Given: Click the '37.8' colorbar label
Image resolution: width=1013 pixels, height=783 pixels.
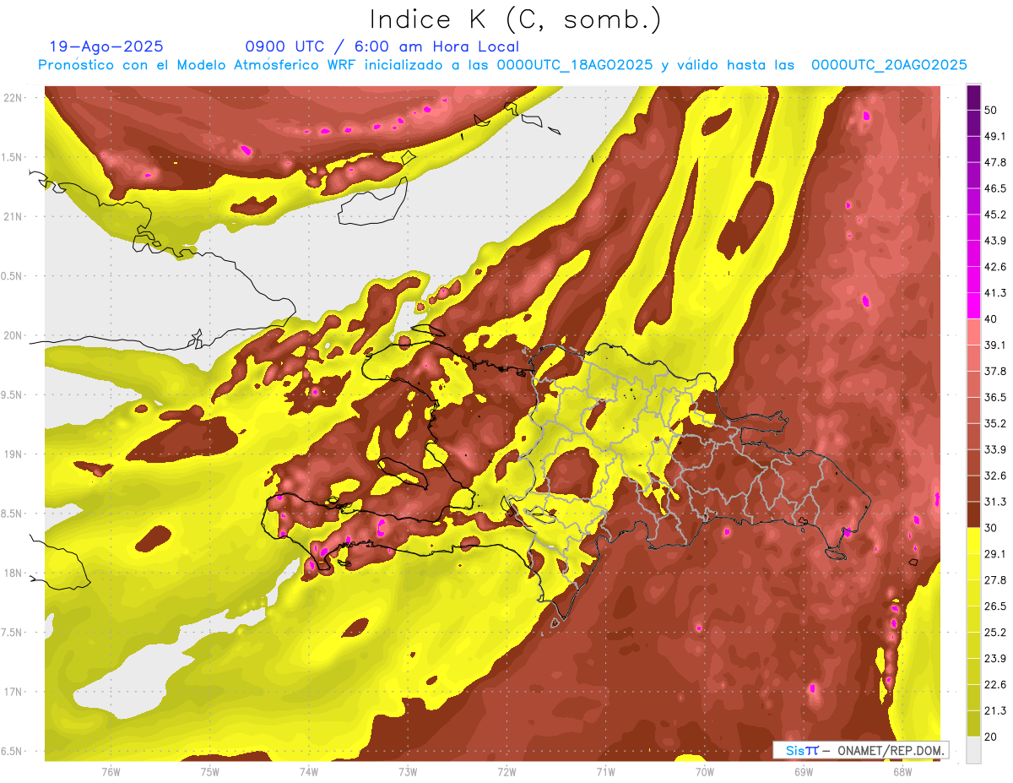Looking at the screenshot, I should [994, 371].
